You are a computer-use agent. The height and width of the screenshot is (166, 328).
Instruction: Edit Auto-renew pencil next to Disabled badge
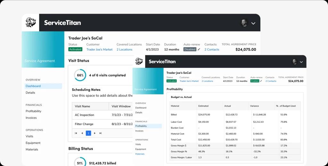point(199,49)
